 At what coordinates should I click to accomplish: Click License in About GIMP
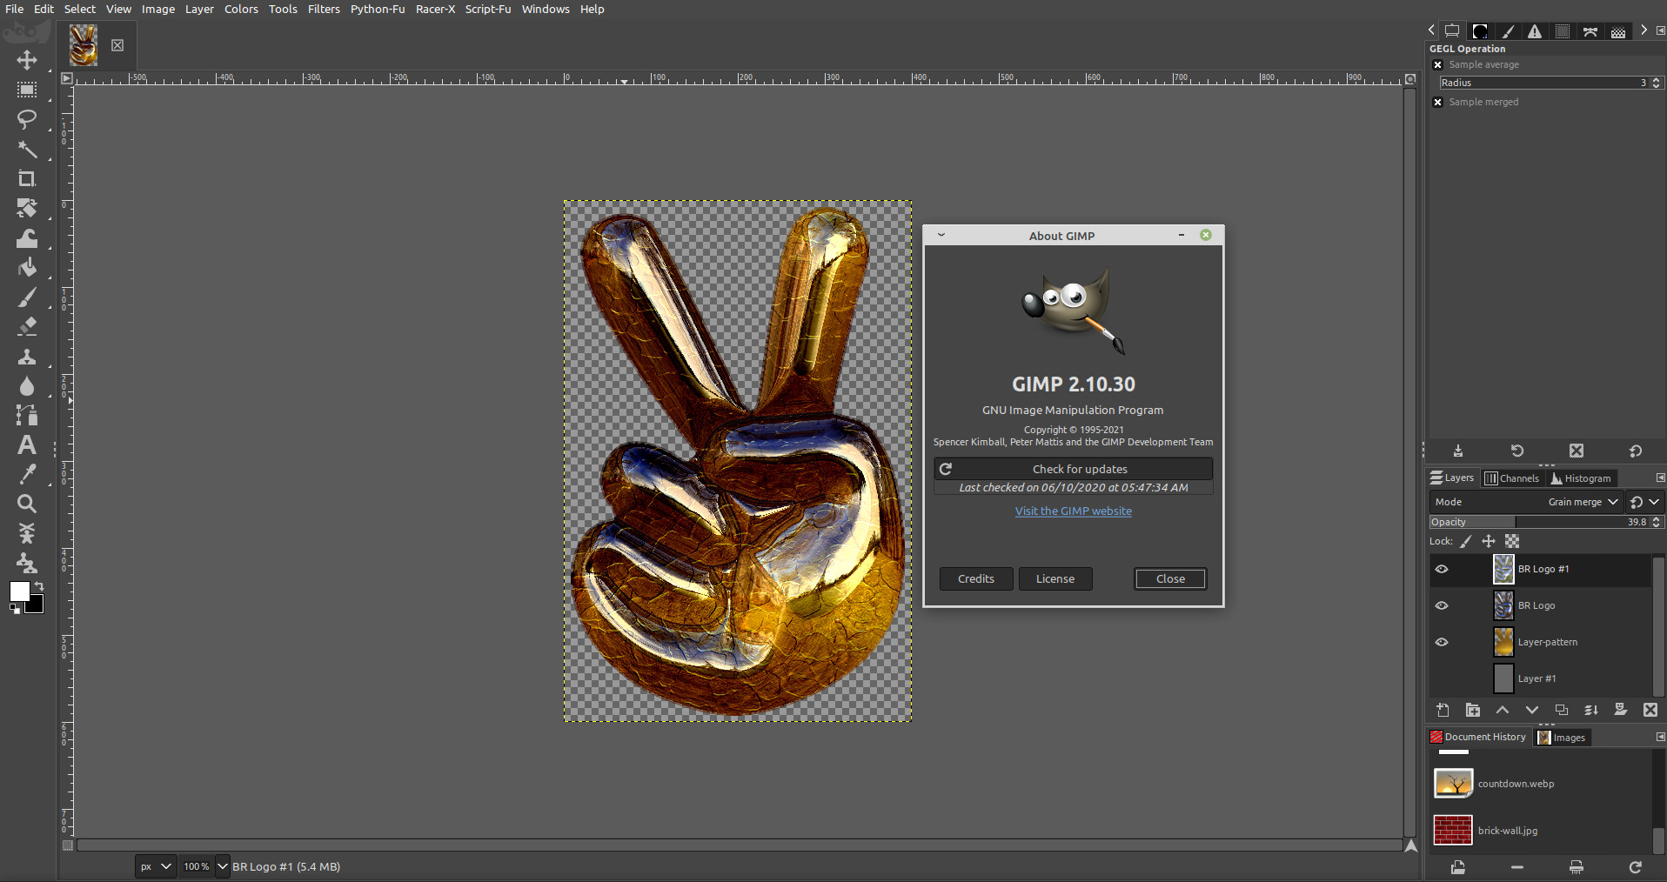click(x=1055, y=578)
